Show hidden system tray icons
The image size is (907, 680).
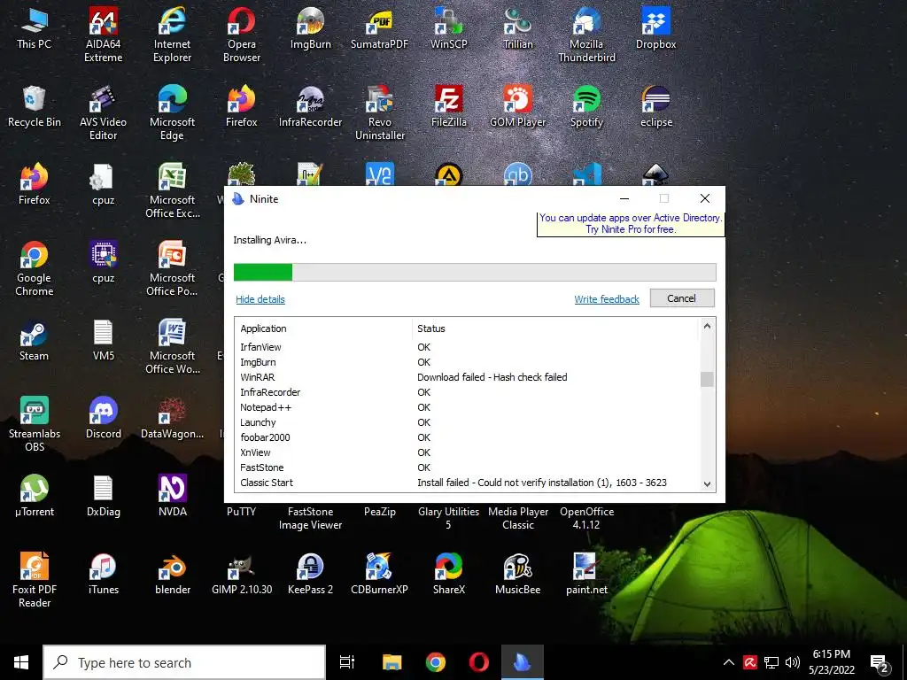[x=729, y=662]
